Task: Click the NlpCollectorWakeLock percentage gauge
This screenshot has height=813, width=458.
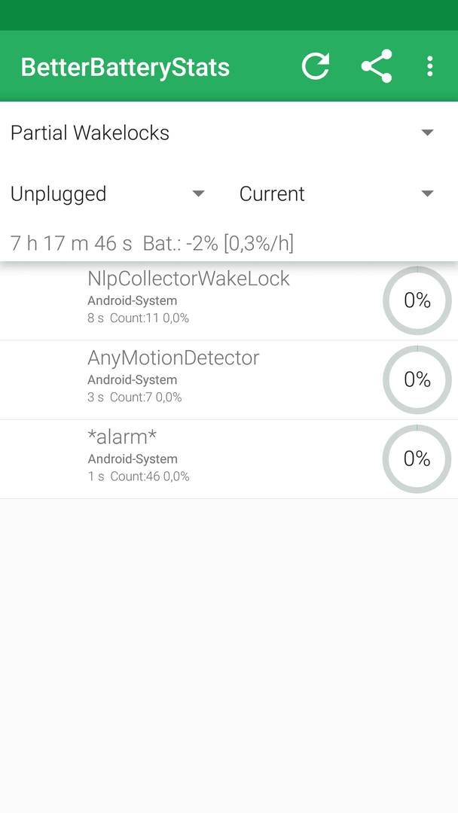Action: (x=417, y=300)
